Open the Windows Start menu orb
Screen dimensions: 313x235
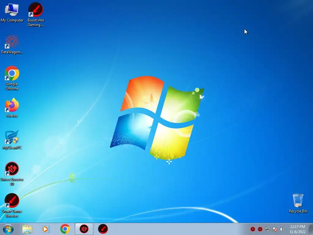tap(8, 229)
